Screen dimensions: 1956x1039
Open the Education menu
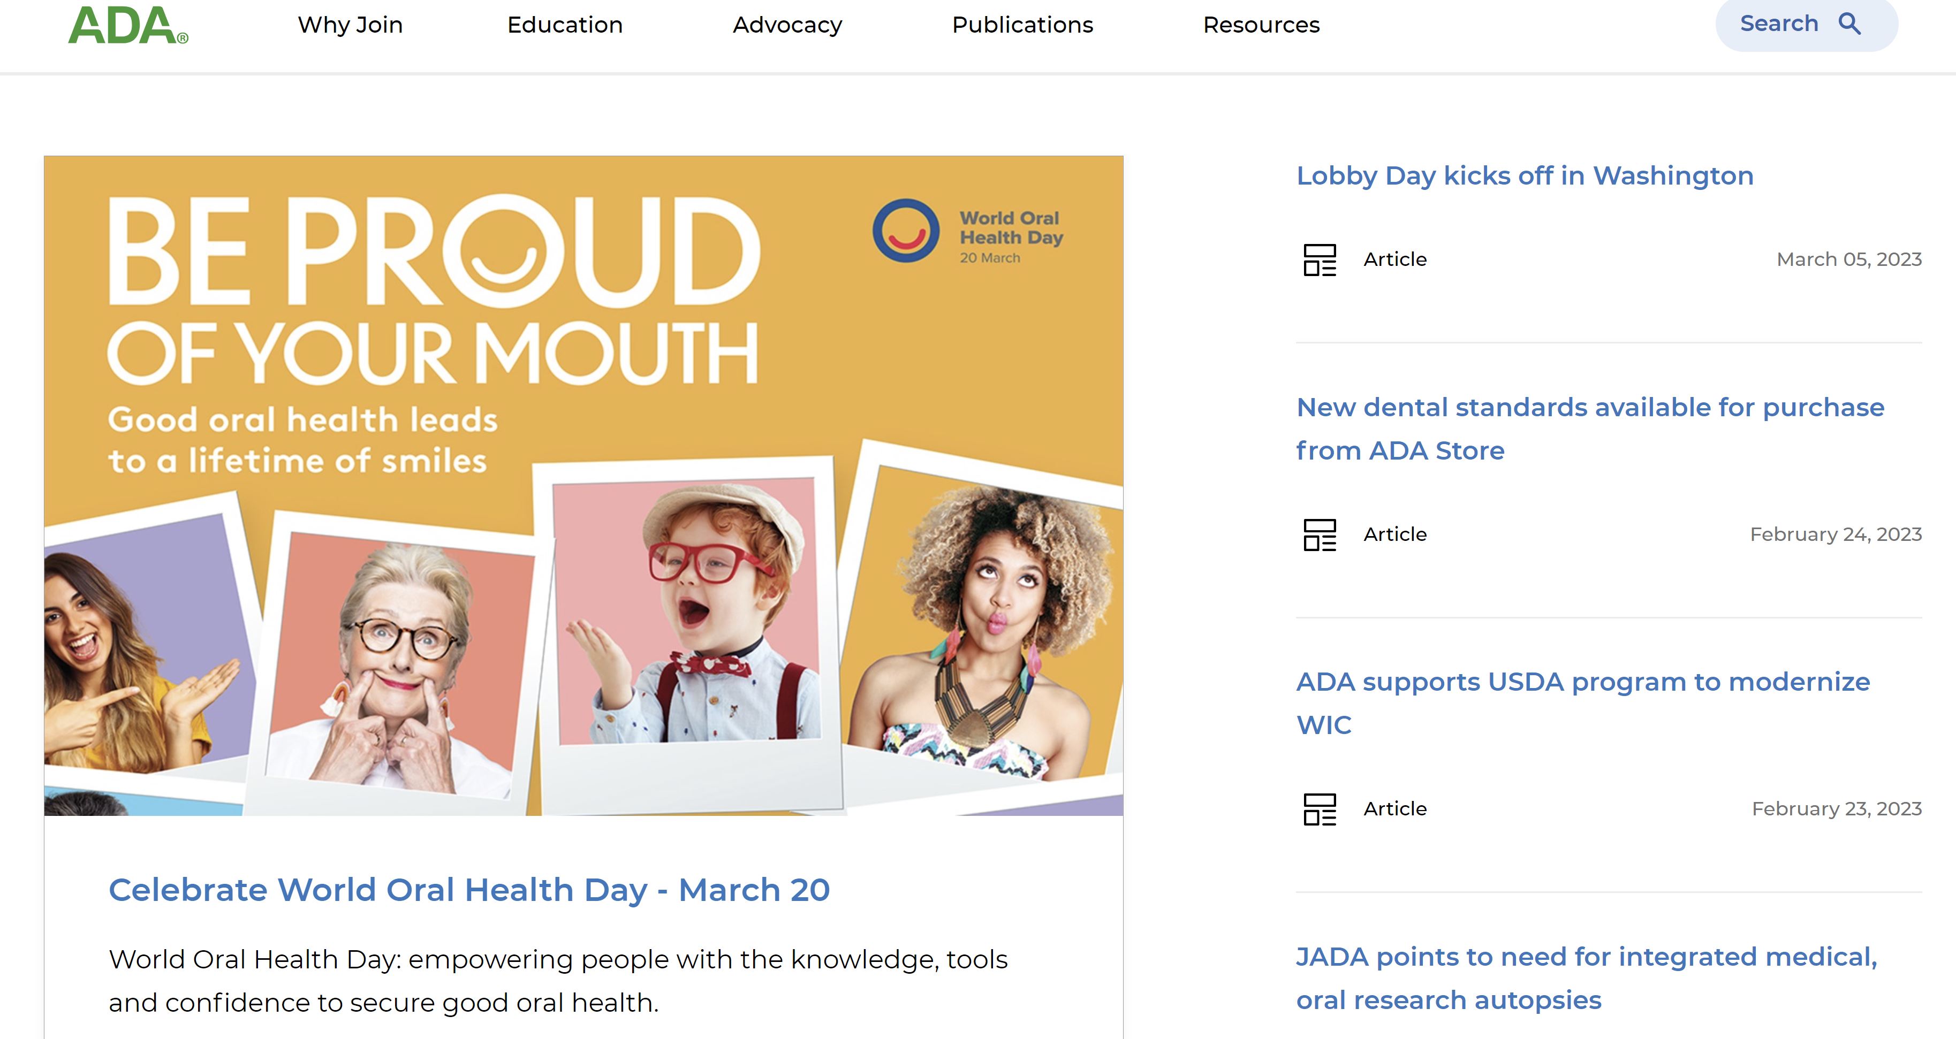coord(564,25)
